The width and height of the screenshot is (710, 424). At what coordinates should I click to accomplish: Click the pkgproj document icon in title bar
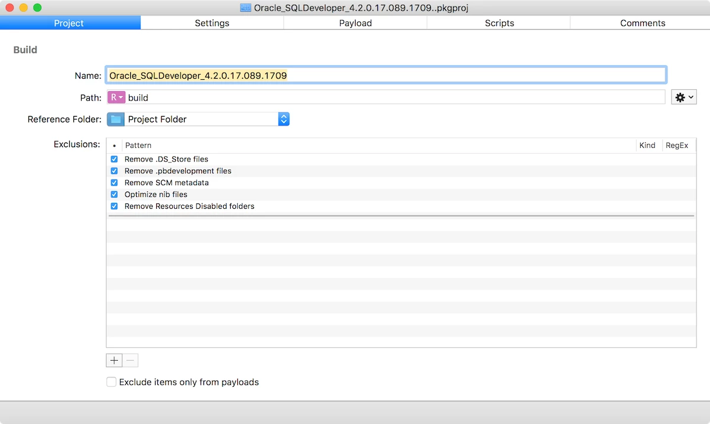(246, 8)
